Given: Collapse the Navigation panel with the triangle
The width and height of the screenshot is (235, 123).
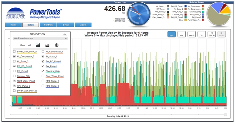Looking at the screenshot, I should click(65, 34).
